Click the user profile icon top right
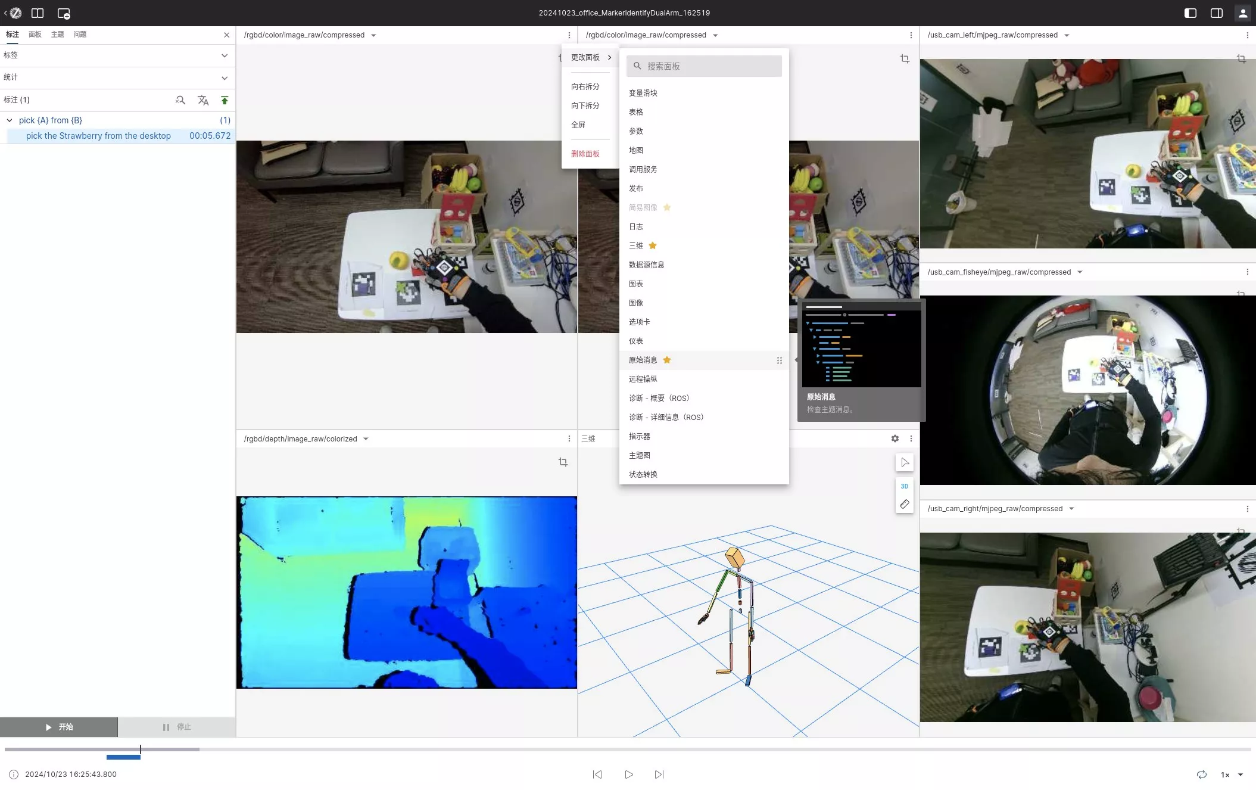 tap(1243, 13)
